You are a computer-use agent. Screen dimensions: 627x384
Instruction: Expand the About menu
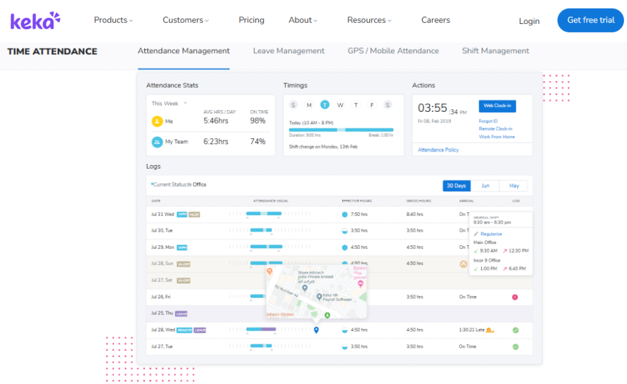[x=302, y=20]
